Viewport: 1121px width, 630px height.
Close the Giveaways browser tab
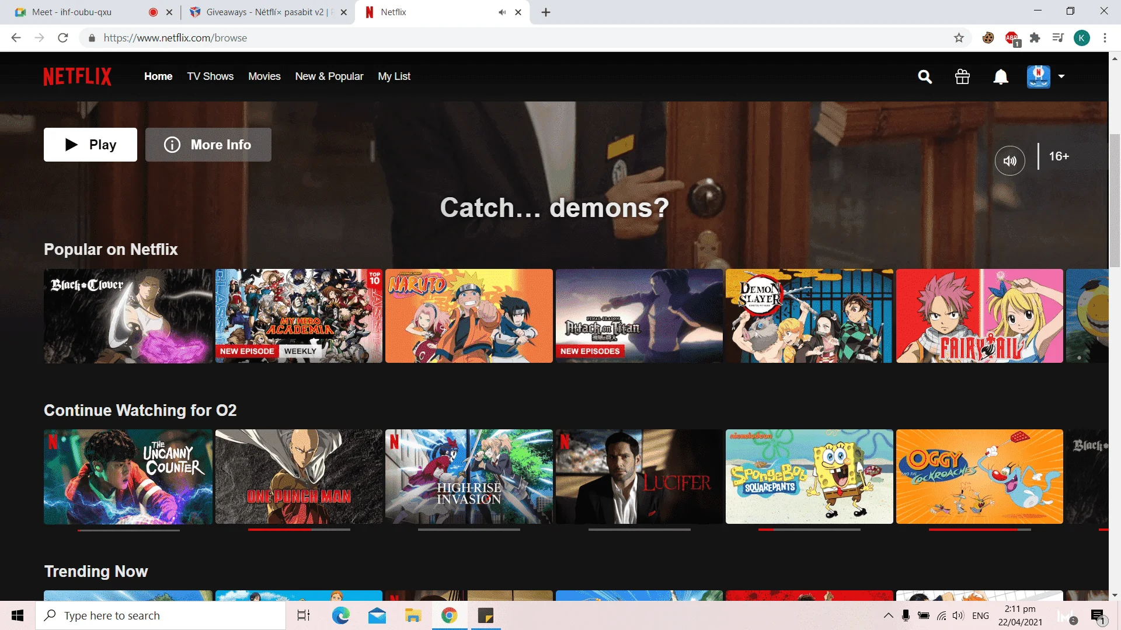pyautogui.click(x=343, y=12)
